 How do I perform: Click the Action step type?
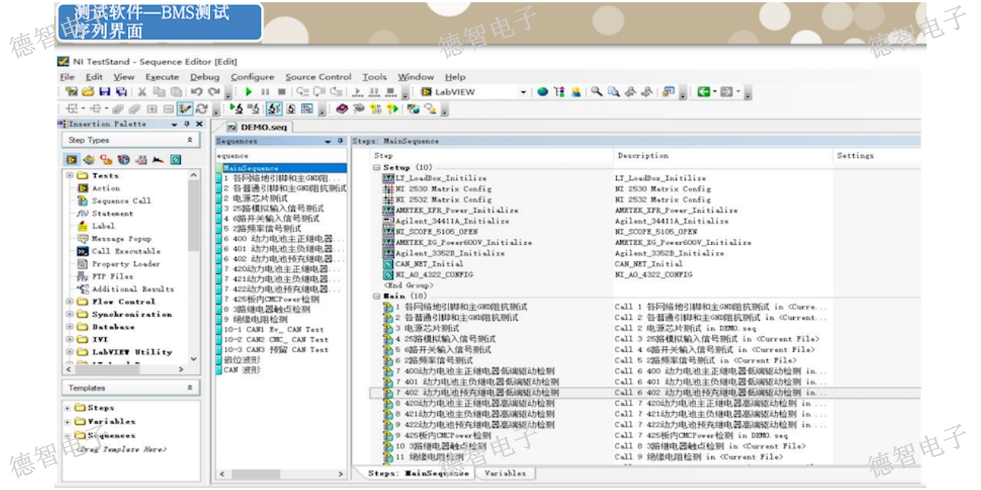[x=106, y=188]
